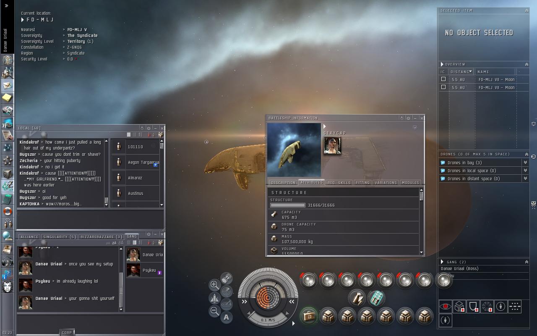Screen dimensions: 537x336
Task: Click the person-in-circle gang broadcast icon
Action: pos(501,307)
